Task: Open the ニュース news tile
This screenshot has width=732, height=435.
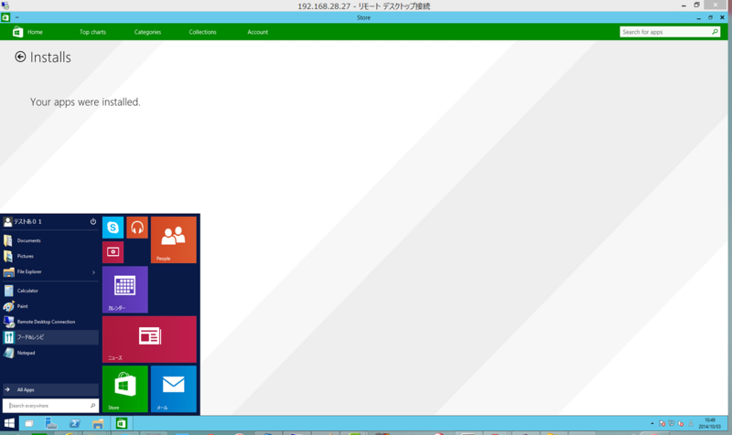Action: (149, 339)
